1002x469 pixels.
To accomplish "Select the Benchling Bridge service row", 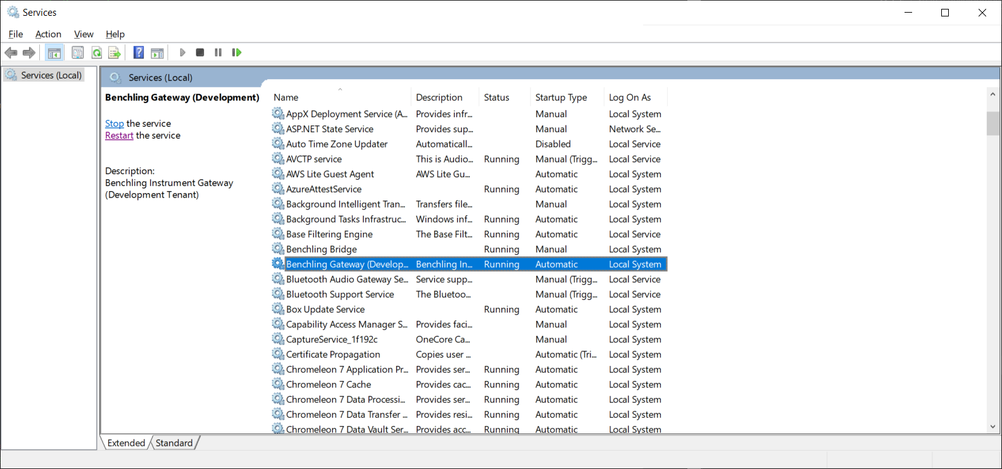I will 322,249.
